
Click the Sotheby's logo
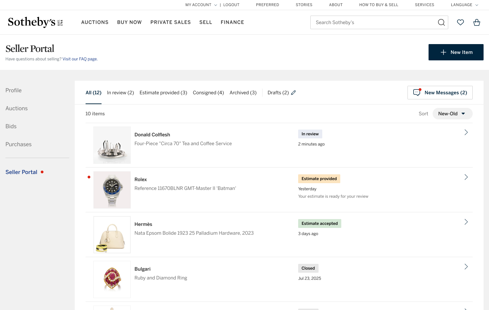[35, 22]
